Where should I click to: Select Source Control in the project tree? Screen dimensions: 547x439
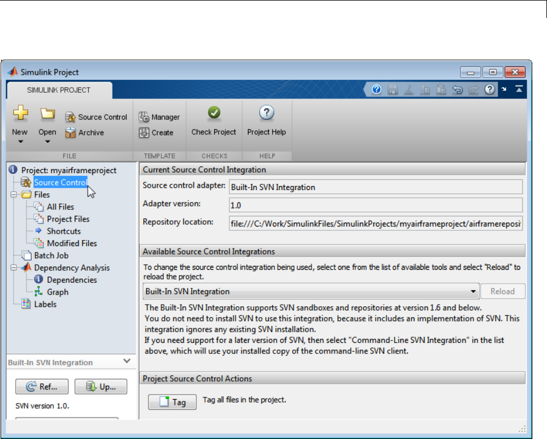(x=60, y=182)
